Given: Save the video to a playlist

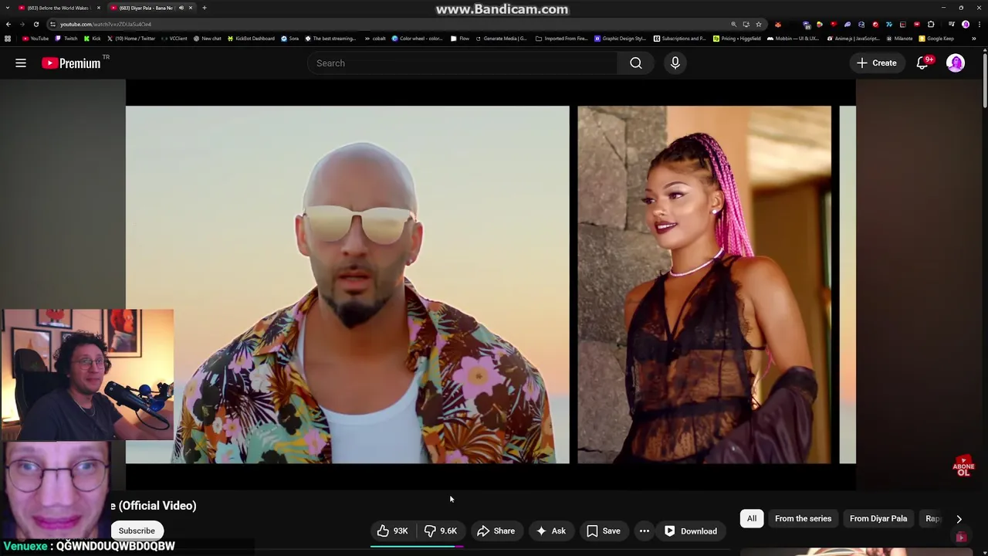Looking at the screenshot, I should (x=604, y=531).
